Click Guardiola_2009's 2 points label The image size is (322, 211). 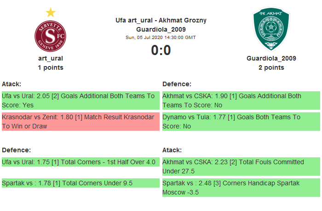271,67
